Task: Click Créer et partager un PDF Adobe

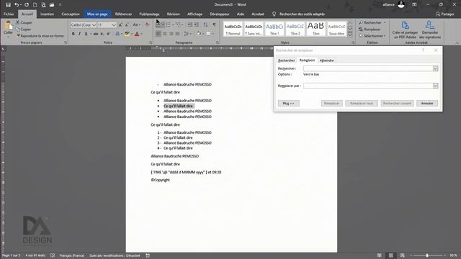Action: (405, 29)
